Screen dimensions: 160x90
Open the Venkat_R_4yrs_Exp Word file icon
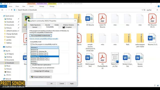[x=127, y=58]
